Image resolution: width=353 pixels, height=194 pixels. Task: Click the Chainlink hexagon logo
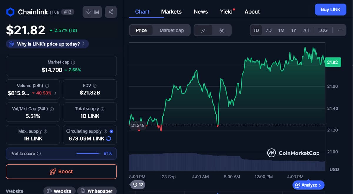point(11,12)
